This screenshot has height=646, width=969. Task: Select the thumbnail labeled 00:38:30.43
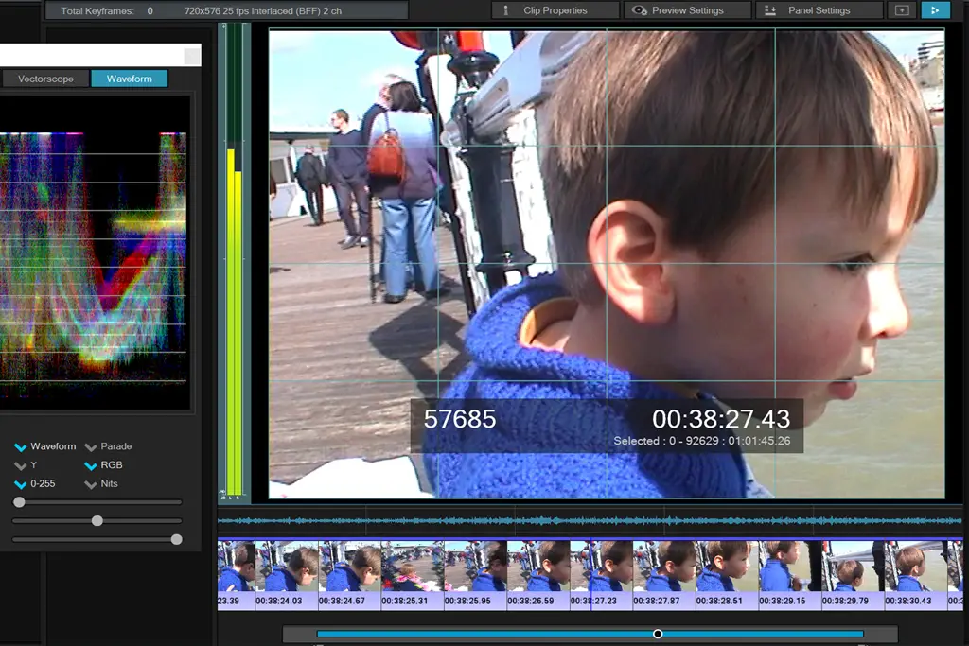click(916, 575)
